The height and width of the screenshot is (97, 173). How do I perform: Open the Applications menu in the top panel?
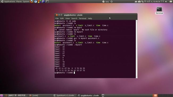point(10,2)
